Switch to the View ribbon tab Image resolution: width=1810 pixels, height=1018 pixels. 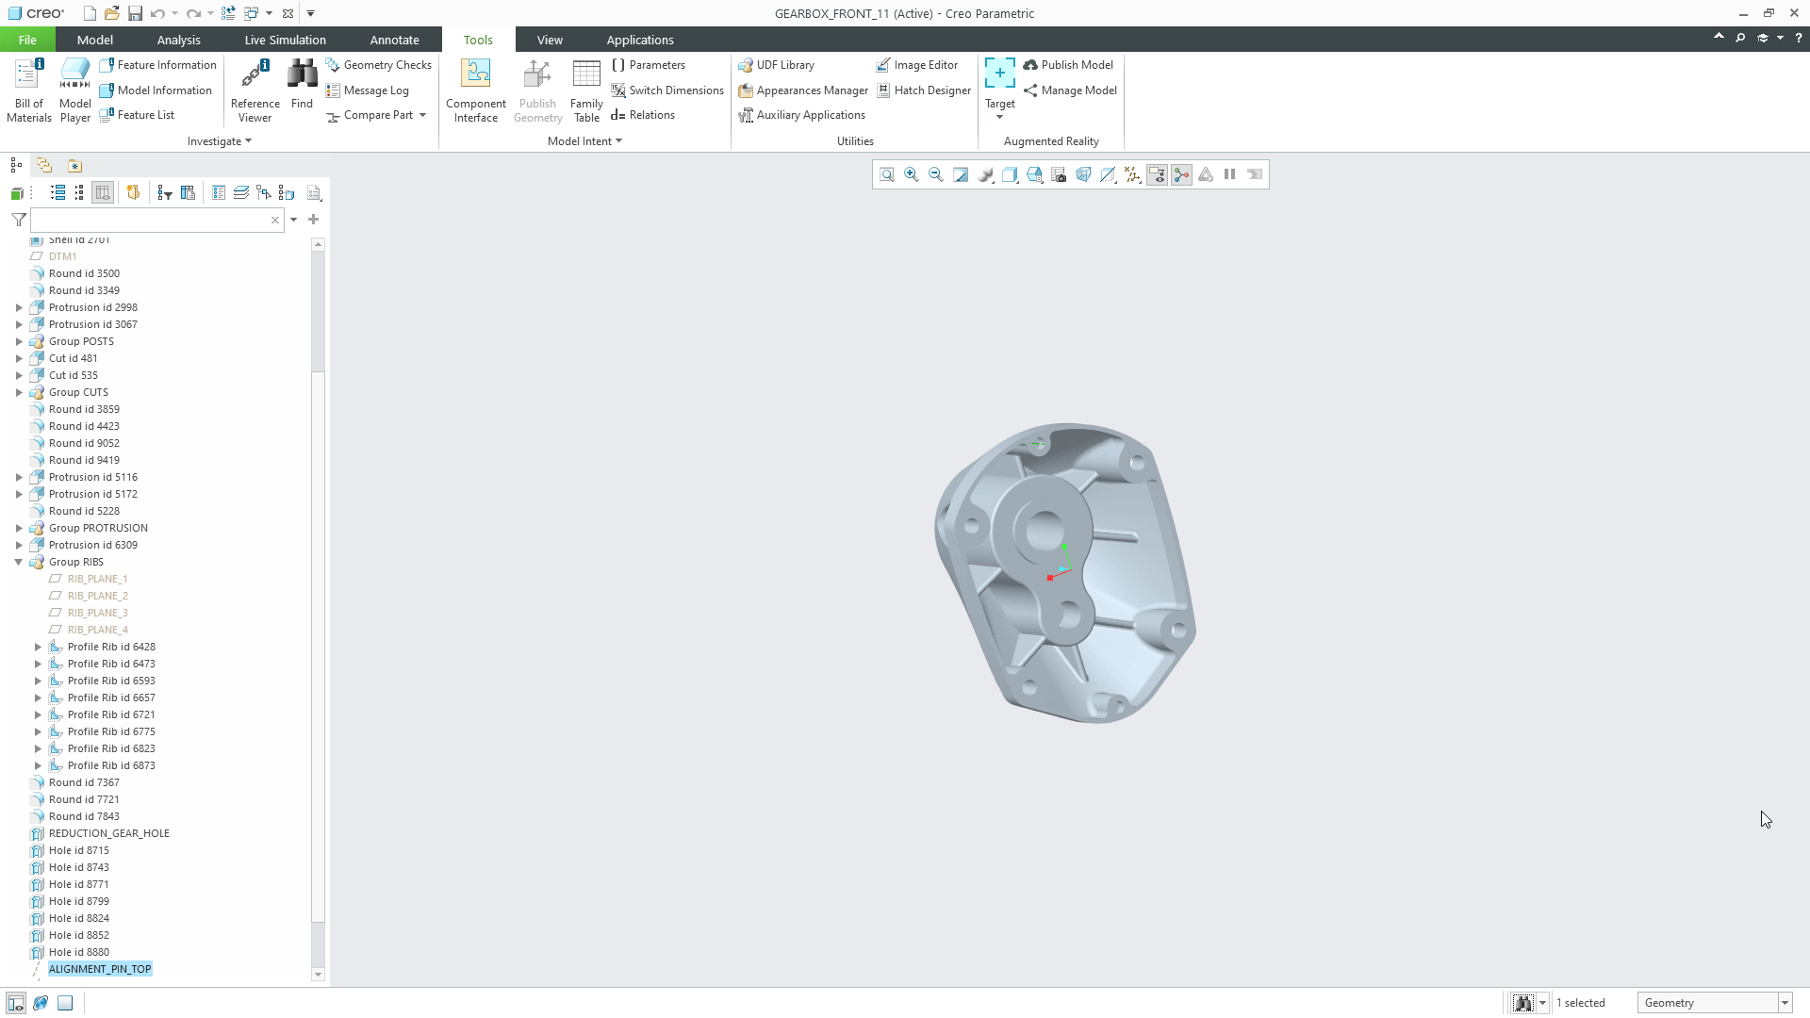point(550,40)
